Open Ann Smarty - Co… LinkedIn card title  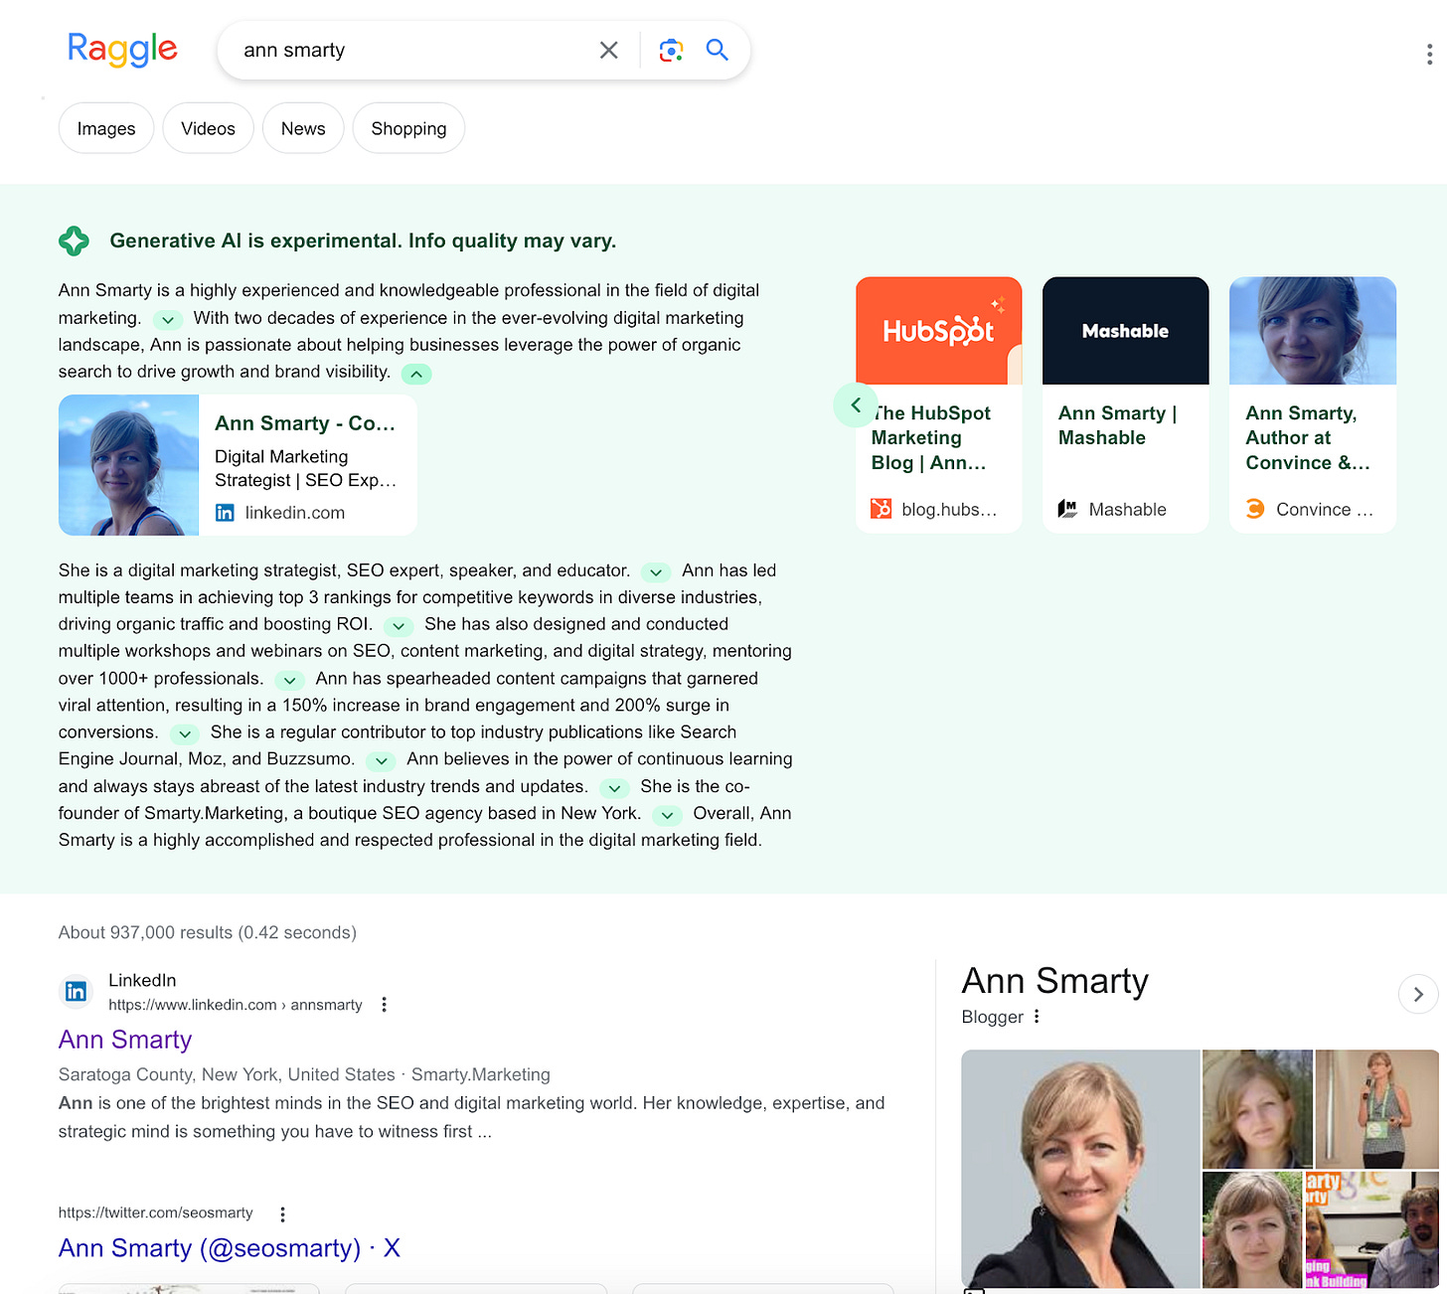coord(305,423)
